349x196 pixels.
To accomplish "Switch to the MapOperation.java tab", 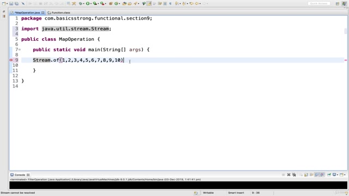I will tap(27, 13).
